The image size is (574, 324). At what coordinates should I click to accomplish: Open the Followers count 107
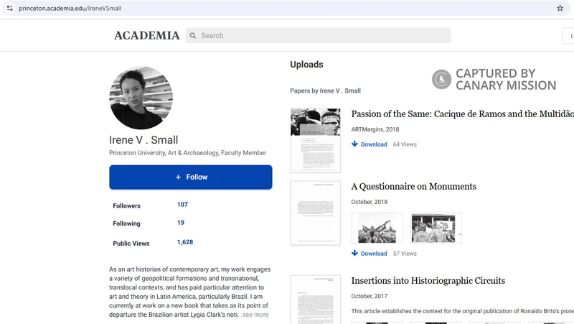tap(182, 205)
